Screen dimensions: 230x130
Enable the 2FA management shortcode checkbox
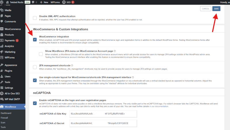[x=35, y=67]
